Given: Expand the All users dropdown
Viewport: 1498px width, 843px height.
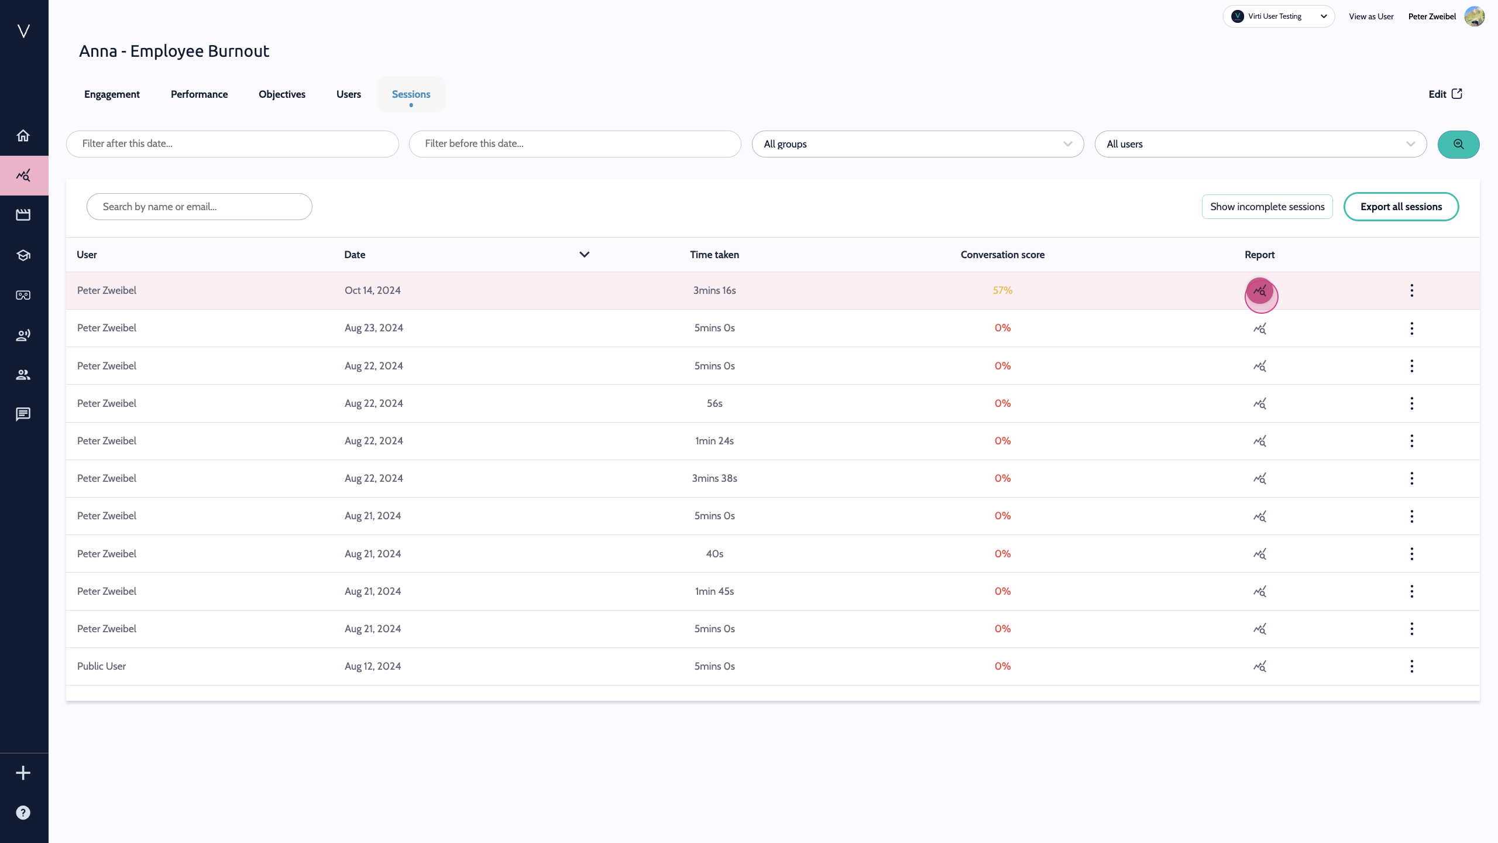Looking at the screenshot, I should click(x=1260, y=144).
